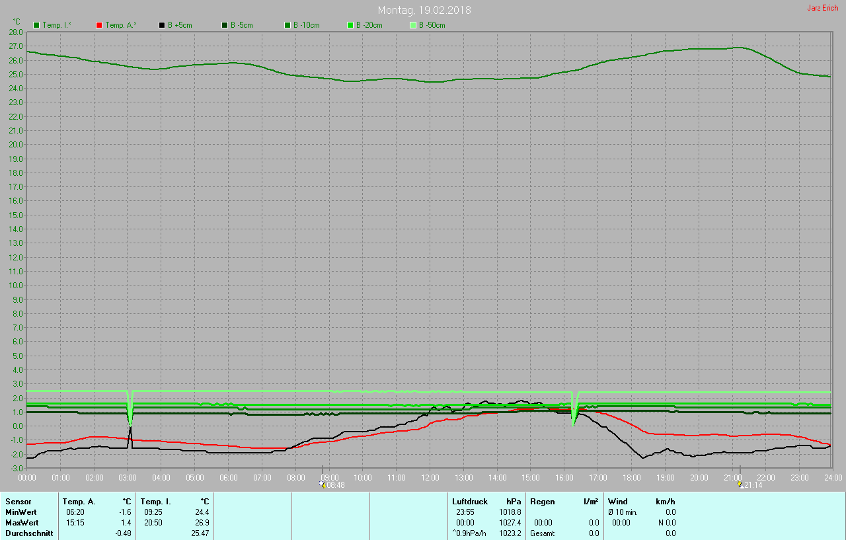Click the "03:00" label on the time axis
The height and width of the screenshot is (540, 846).
click(128, 477)
